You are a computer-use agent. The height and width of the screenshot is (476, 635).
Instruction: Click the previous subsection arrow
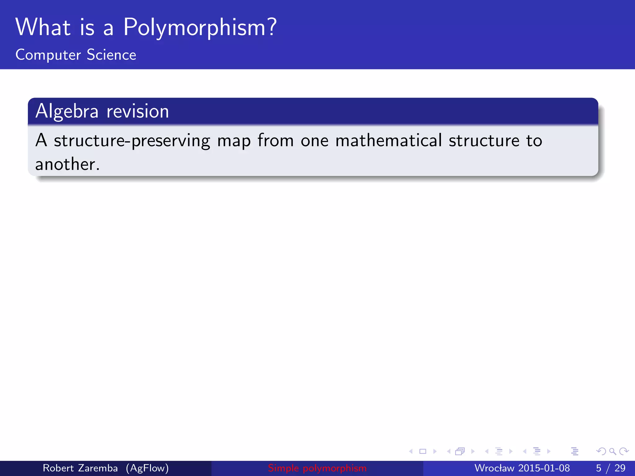coord(487,452)
